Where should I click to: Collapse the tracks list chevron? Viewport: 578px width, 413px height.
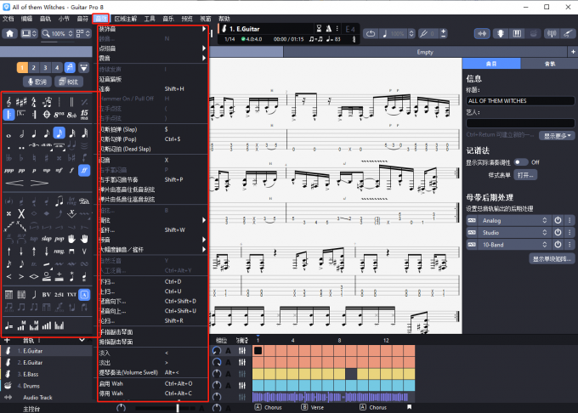click(x=82, y=340)
